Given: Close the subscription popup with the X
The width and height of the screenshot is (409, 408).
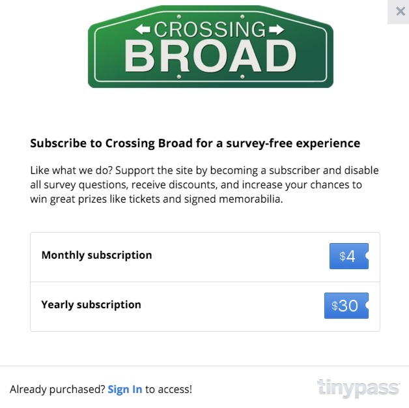Looking at the screenshot, I should [399, 11].
